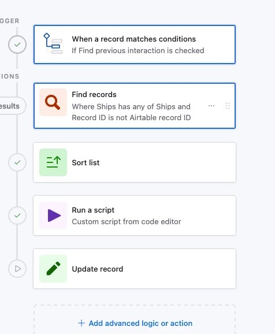Viewport: 275px width, 334px height.
Task: Click the plus icon for adding actions
Action: coord(81,323)
